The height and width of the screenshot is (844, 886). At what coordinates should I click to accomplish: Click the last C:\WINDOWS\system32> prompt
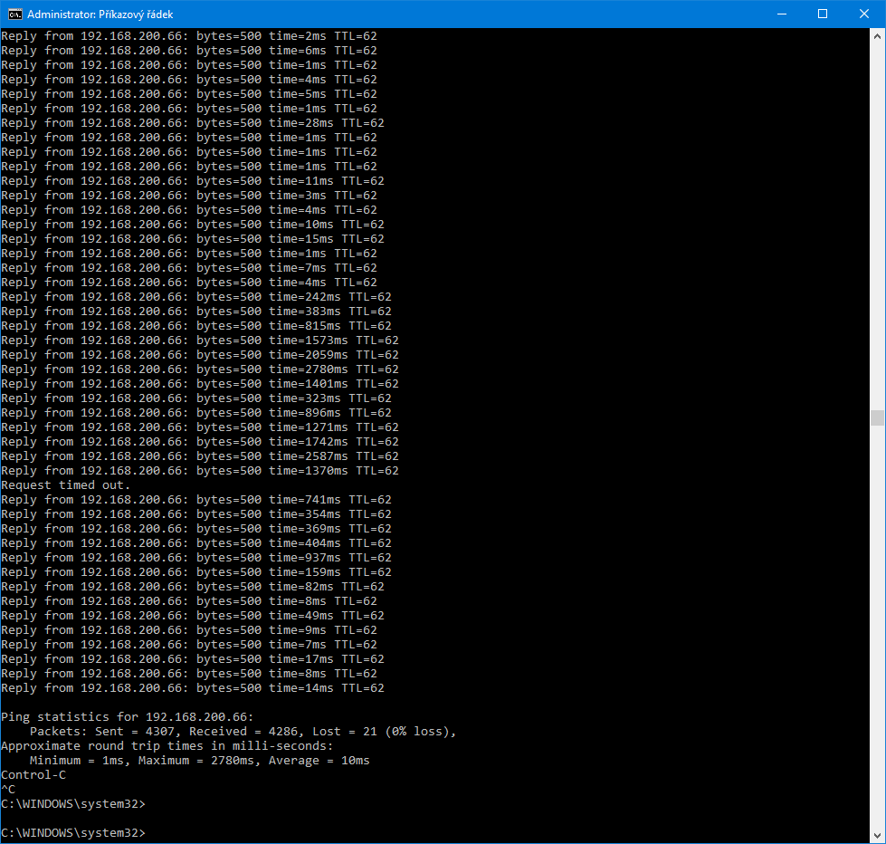click(x=72, y=833)
